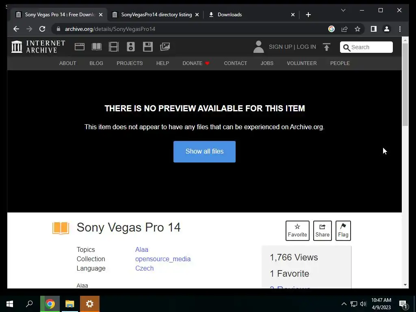Click the Share button
Screen dimensions: 416x312
click(322, 231)
